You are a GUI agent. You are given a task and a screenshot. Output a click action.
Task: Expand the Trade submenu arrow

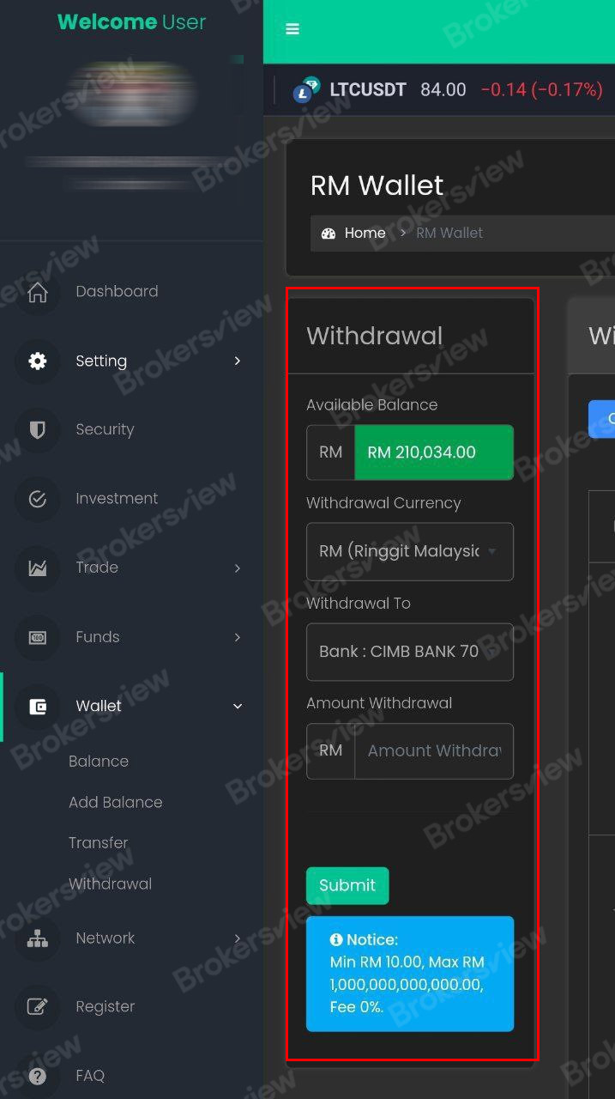point(238,568)
